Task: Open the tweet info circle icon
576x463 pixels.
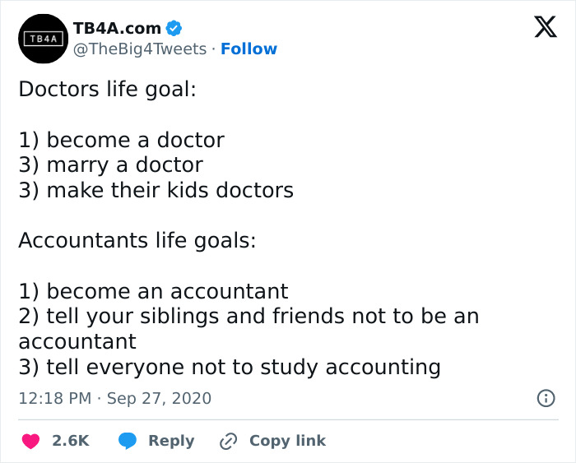Action: pyautogui.click(x=546, y=398)
